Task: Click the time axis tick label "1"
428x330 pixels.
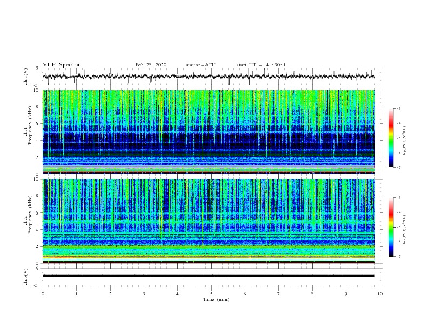Action: (77, 294)
